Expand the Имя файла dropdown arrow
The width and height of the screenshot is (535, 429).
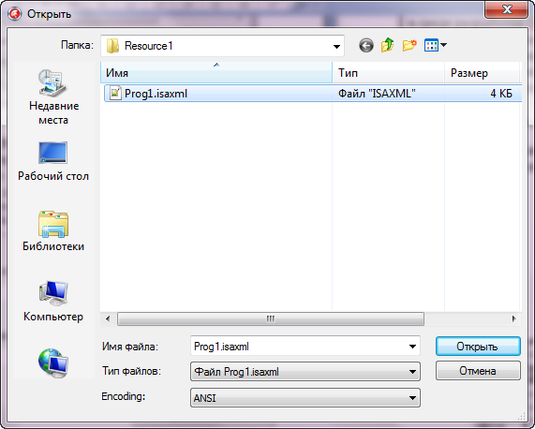pos(412,347)
